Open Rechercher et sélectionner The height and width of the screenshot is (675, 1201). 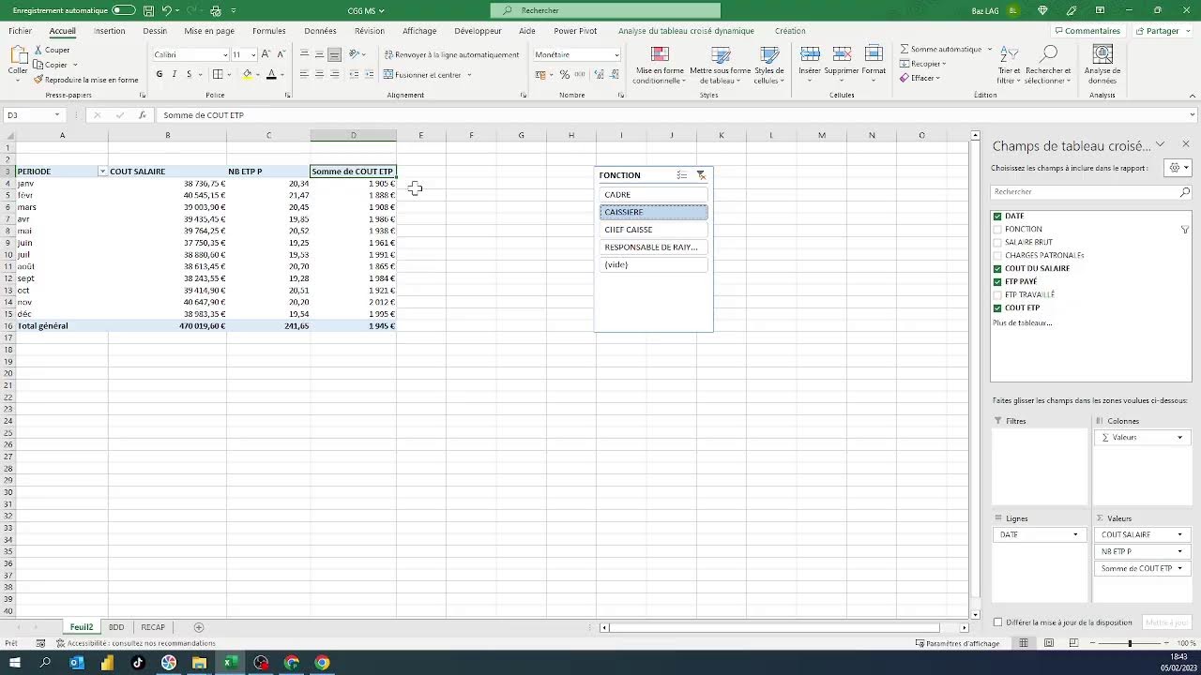pyautogui.click(x=1048, y=66)
